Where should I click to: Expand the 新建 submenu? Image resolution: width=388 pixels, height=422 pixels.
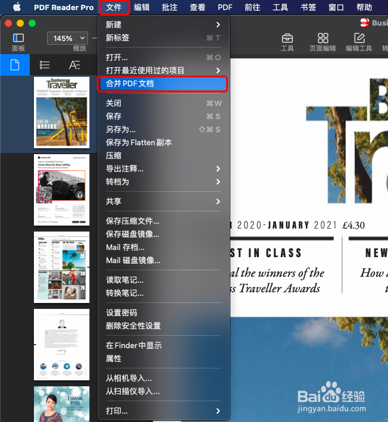(163, 25)
